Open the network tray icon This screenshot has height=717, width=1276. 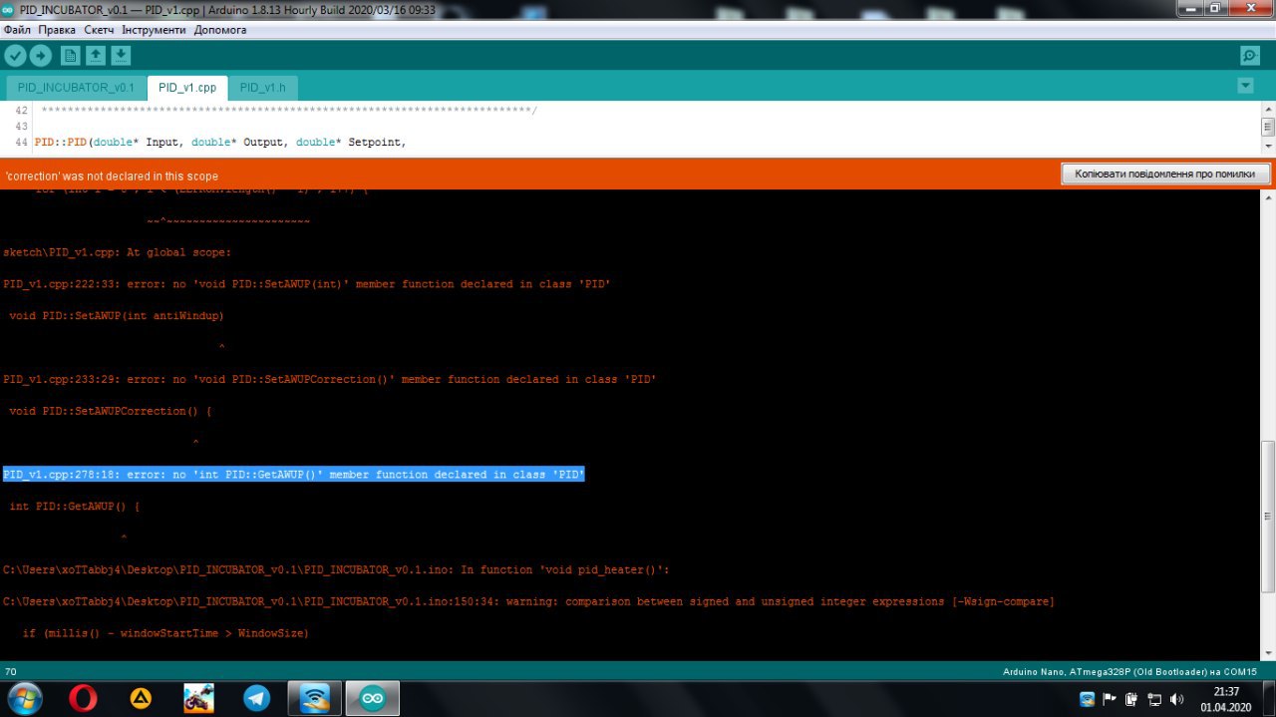(x=1154, y=699)
